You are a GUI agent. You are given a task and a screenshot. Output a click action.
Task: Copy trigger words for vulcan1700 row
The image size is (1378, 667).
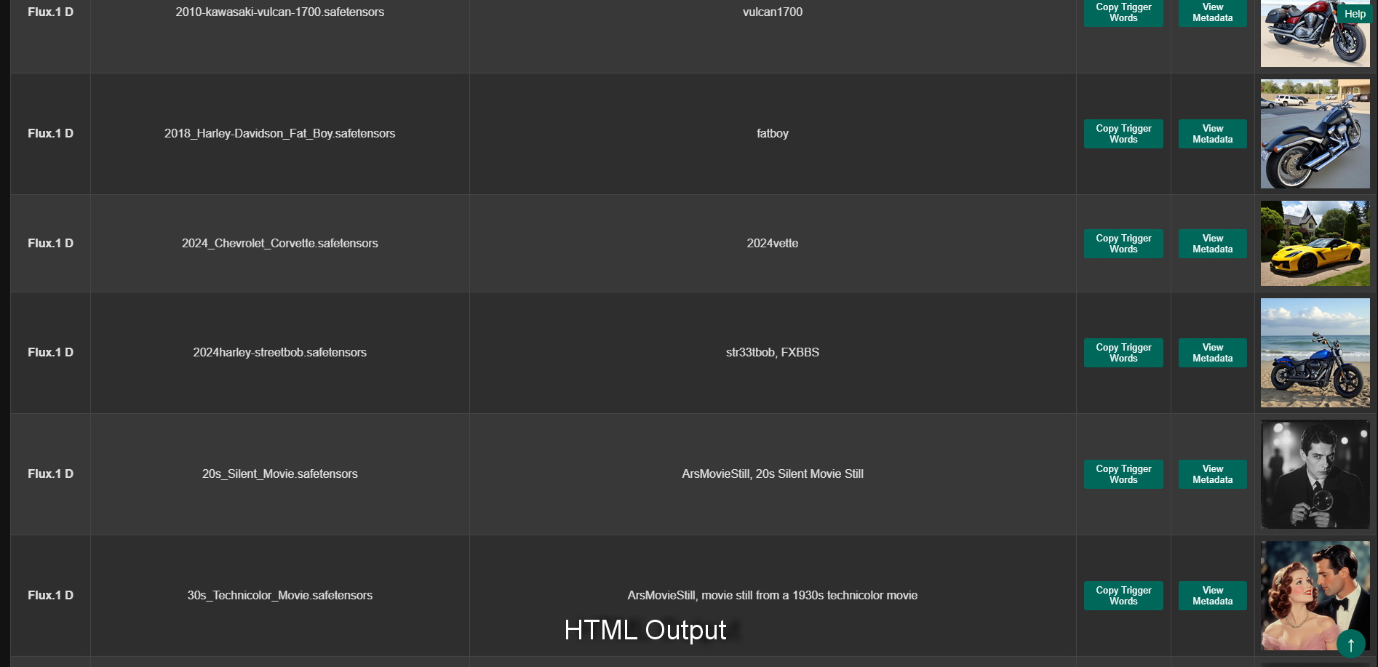(1123, 12)
